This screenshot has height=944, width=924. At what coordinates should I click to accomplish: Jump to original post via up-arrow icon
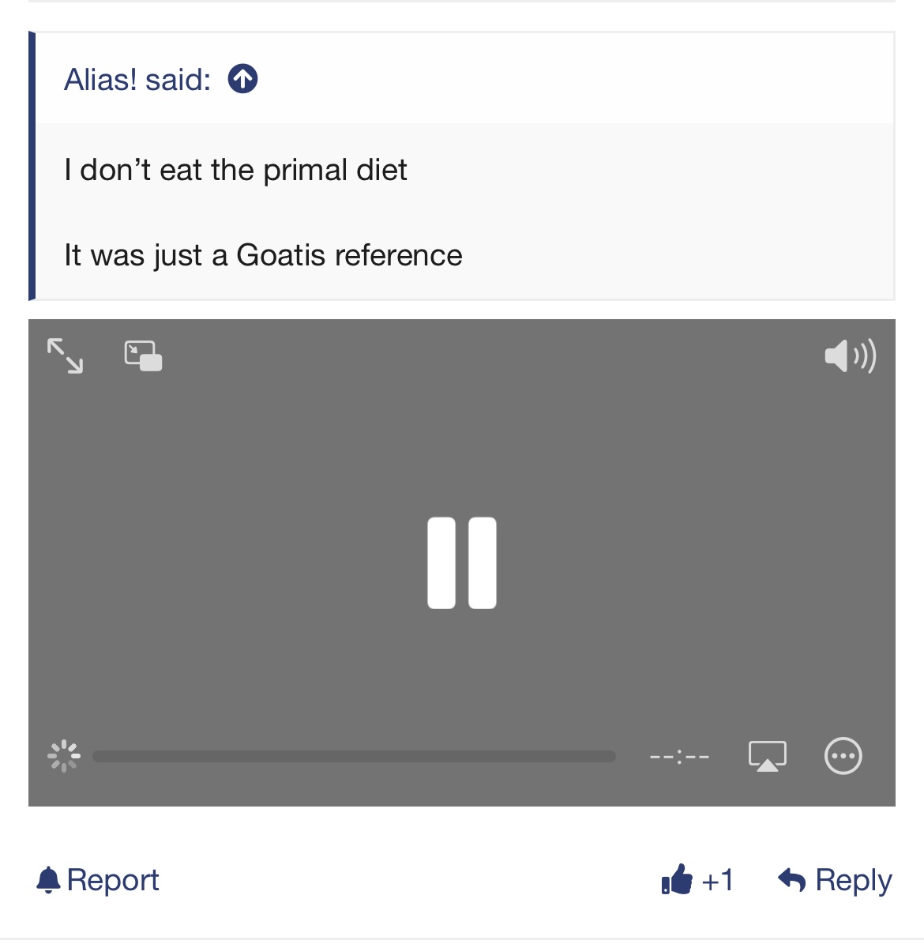pyautogui.click(x=242, y=79)
